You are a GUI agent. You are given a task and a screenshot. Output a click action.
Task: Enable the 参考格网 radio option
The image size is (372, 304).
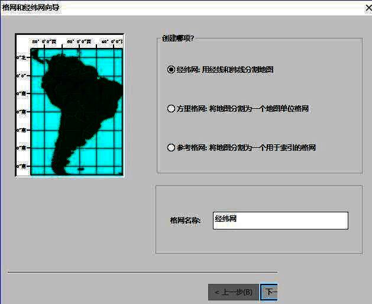tap(172, 148)
